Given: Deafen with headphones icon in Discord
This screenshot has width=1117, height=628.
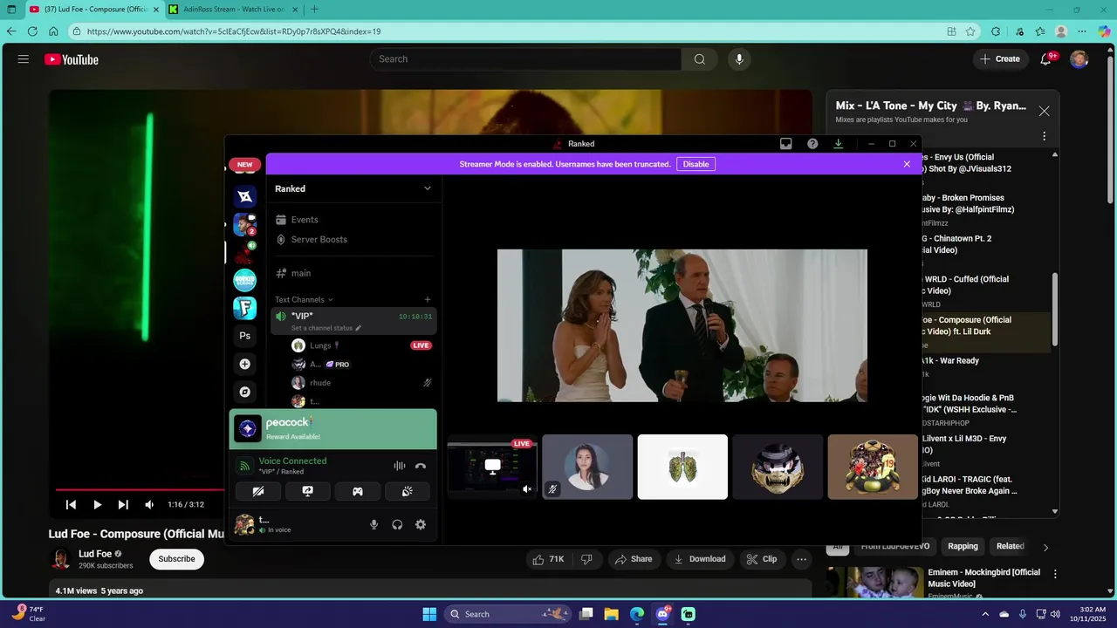Looking at the screenshot, I should pyautogui.click(x=397, y=524).
